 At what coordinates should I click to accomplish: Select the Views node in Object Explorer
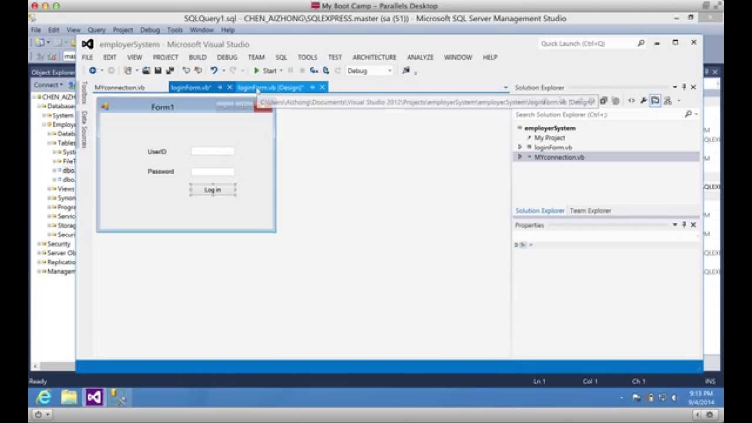point(66,189)
